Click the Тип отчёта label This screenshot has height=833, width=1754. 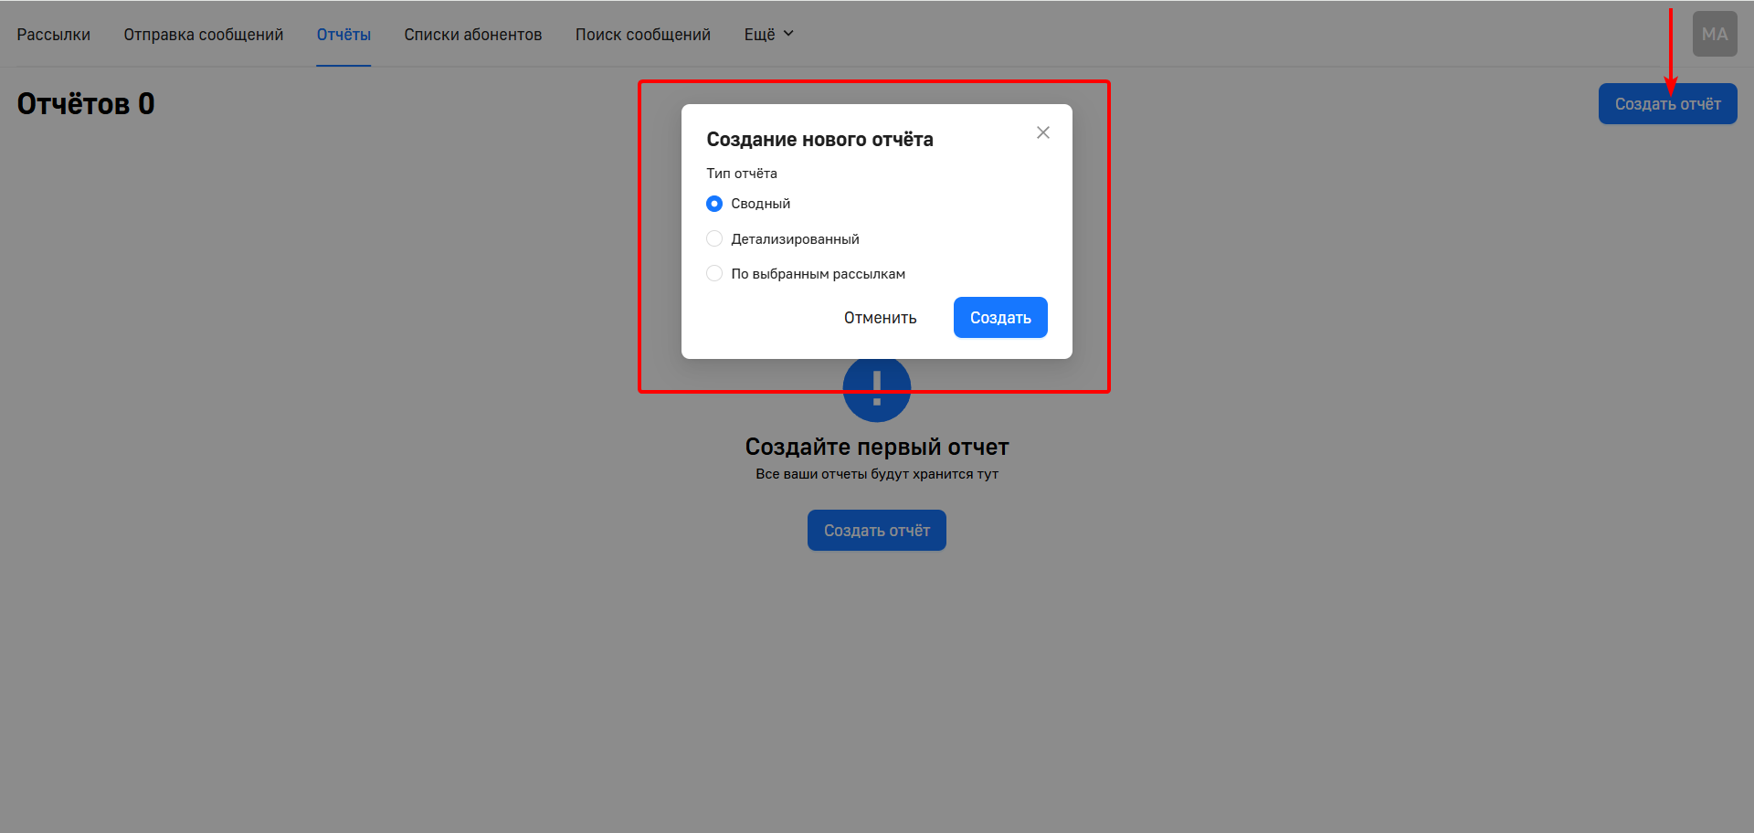741,173
